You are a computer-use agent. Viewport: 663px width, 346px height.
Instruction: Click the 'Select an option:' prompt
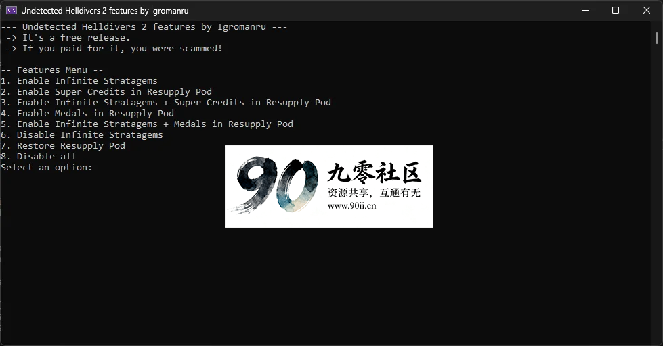pyautogui.click(x=47, y=168)
